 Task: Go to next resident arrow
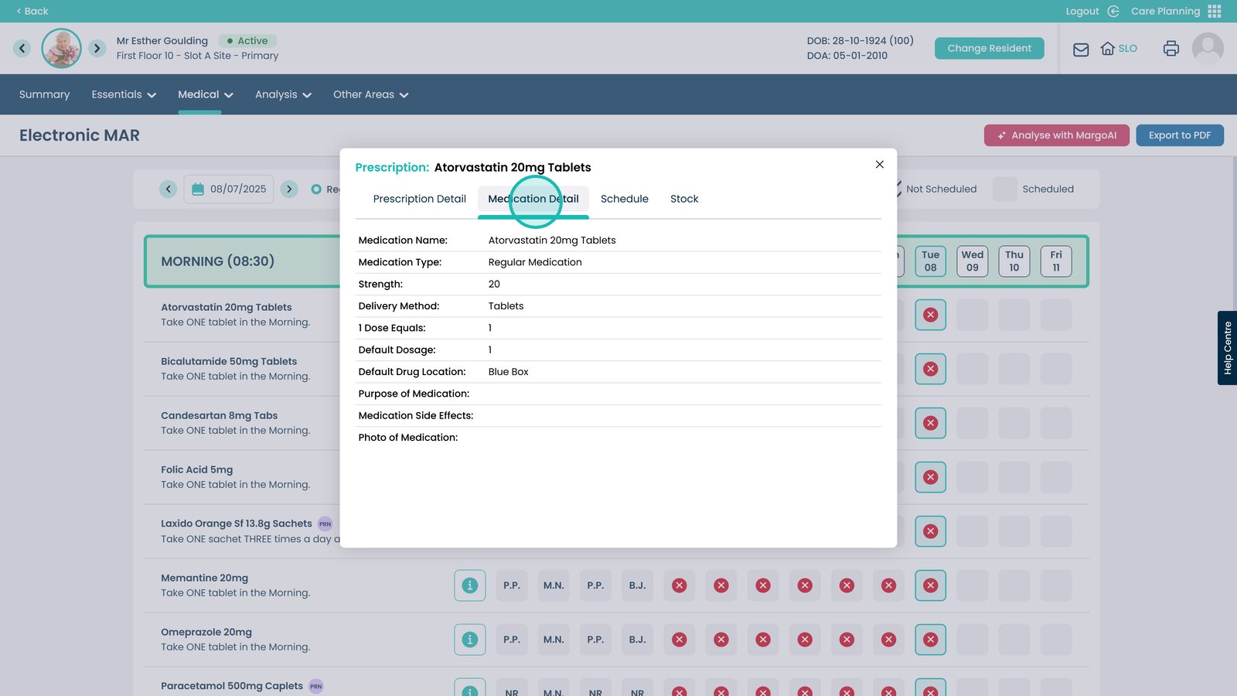click(x=97, y=48)
